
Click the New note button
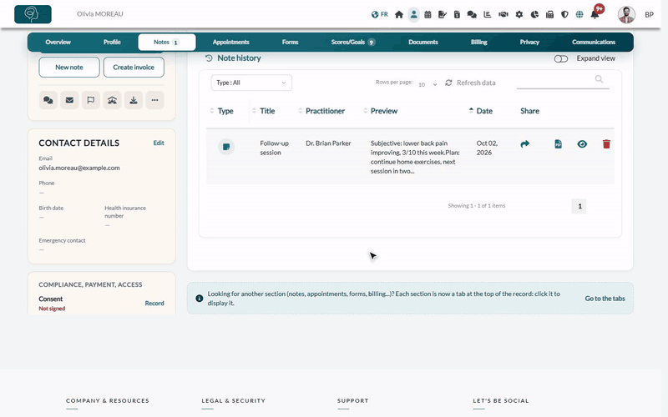[x=69, y=68]
